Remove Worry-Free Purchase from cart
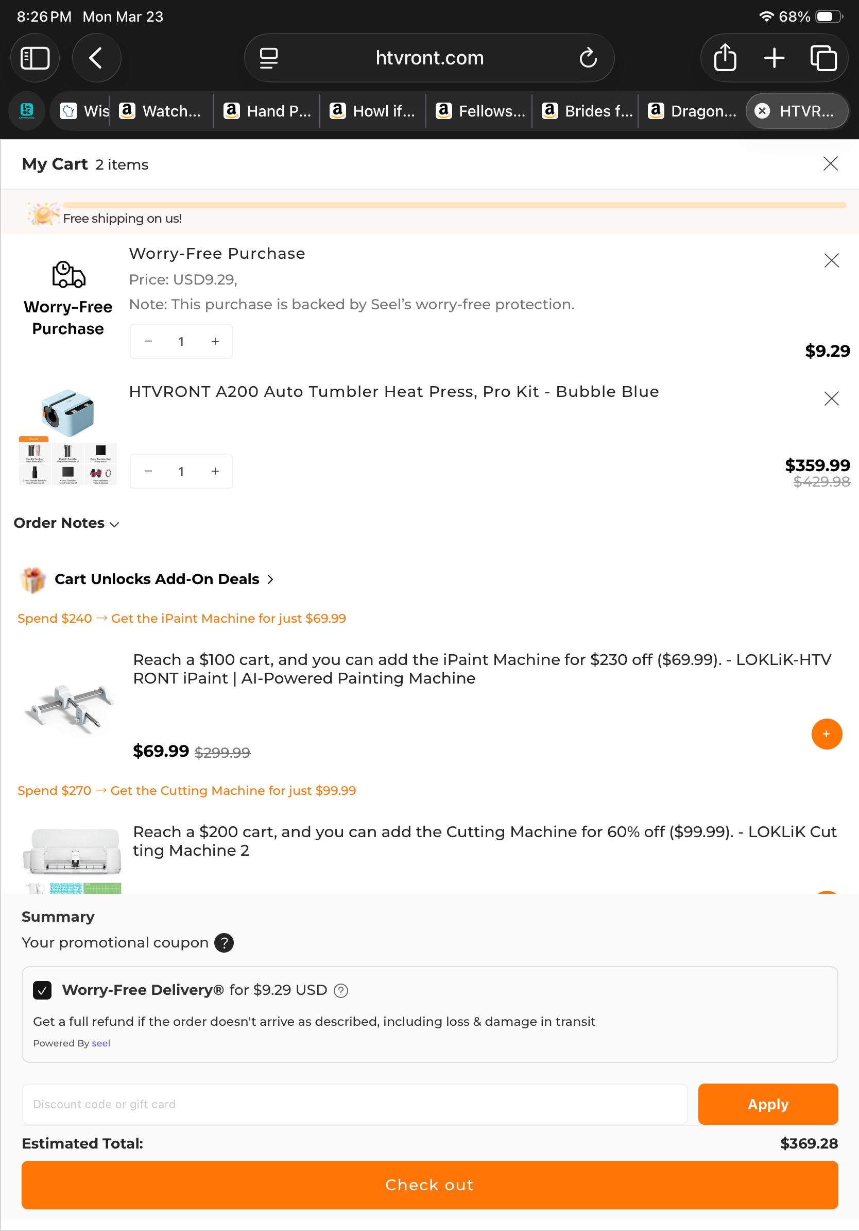 coord(831,260)
